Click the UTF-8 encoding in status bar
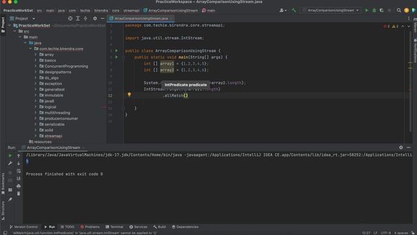The image size is (417, 235). [386, 233]
